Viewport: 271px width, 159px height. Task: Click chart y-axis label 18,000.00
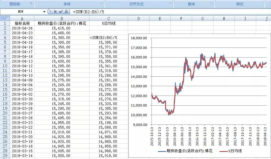click(x=139, y=38)
